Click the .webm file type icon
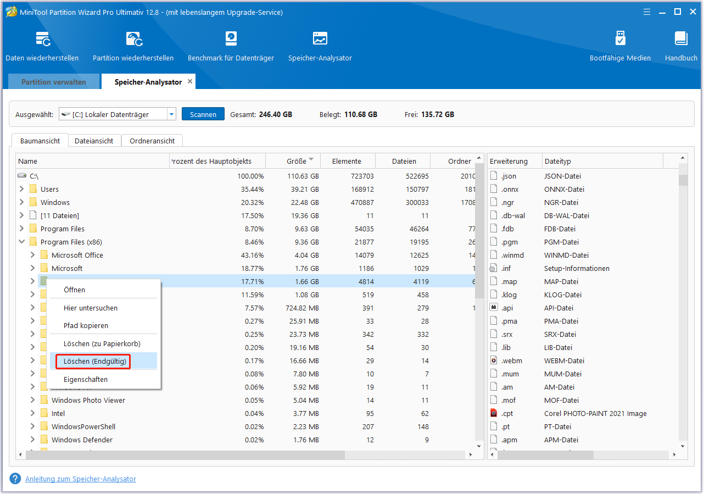Viewport: 704px width, 494px height. click(x=494, y=360)
